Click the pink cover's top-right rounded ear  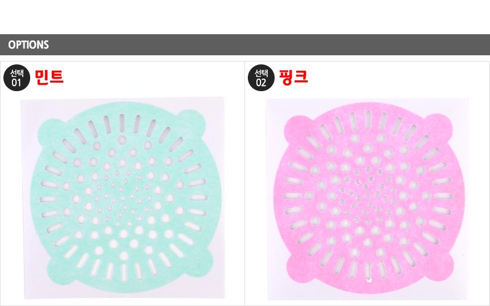[440, 127]
